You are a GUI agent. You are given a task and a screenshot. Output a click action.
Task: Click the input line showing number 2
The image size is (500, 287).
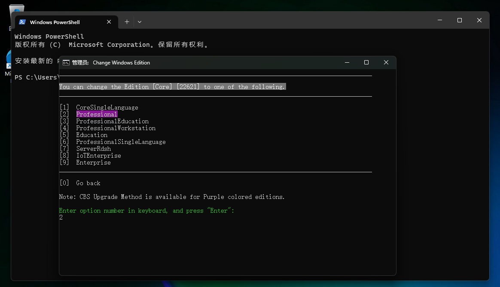coord(61,217)
